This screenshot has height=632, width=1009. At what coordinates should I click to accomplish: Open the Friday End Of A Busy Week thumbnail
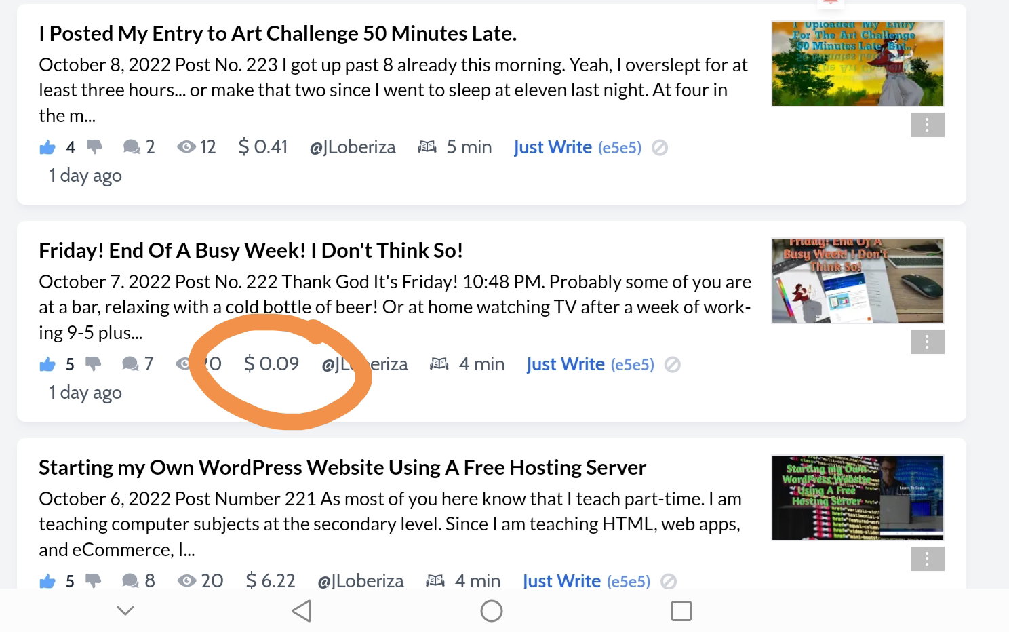(858, 281)
